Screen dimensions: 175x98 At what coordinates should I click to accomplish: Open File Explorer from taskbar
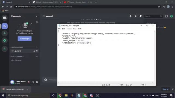click(x=66, y=96)
